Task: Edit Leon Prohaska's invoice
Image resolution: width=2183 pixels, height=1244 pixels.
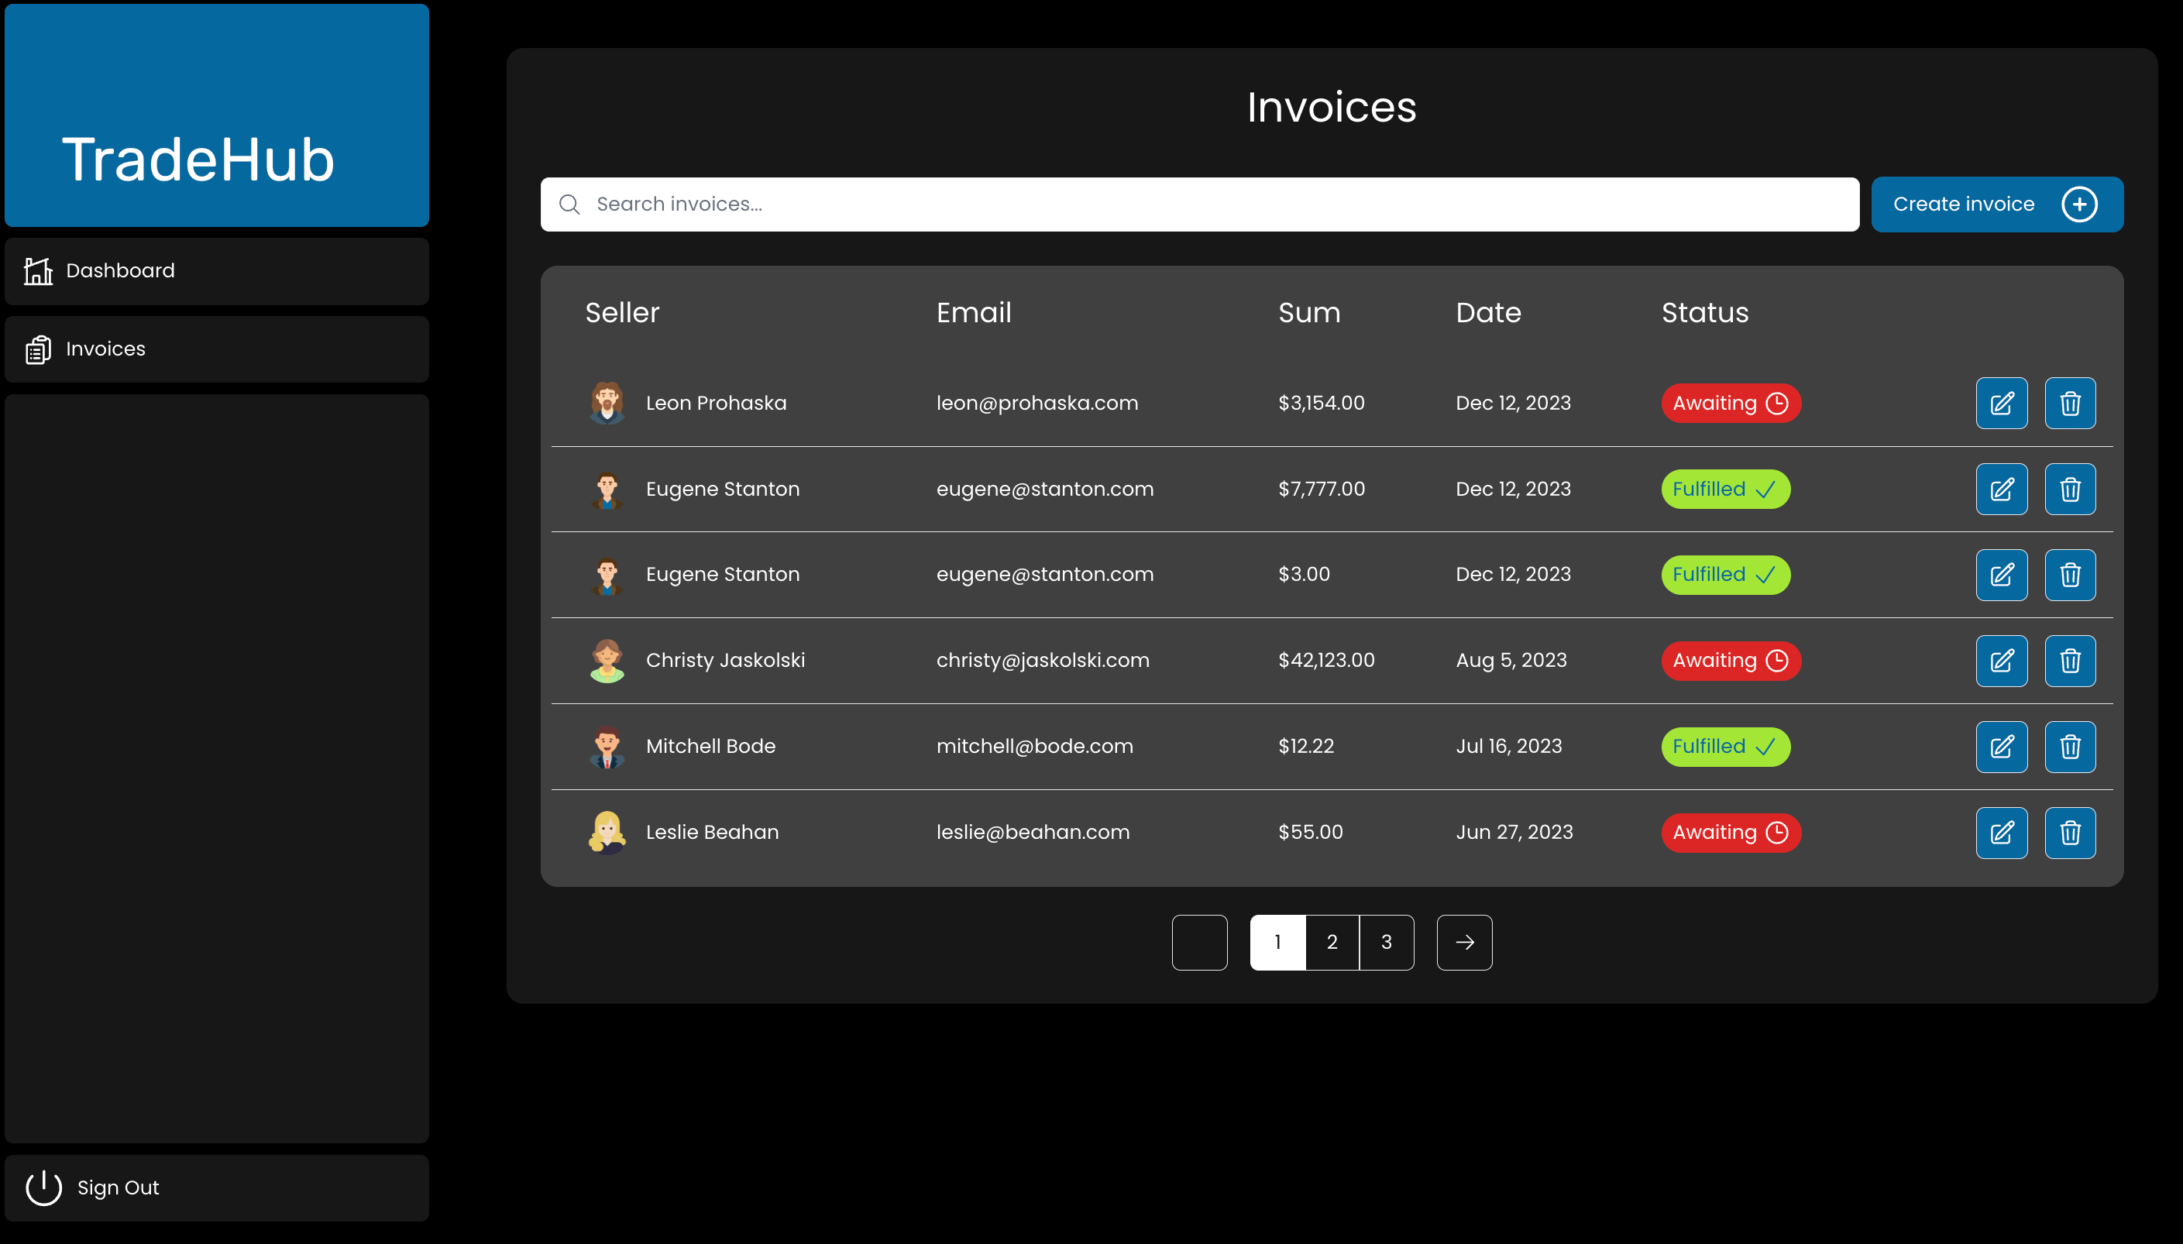Action: pyautogui.click(x=2001, y=404)
